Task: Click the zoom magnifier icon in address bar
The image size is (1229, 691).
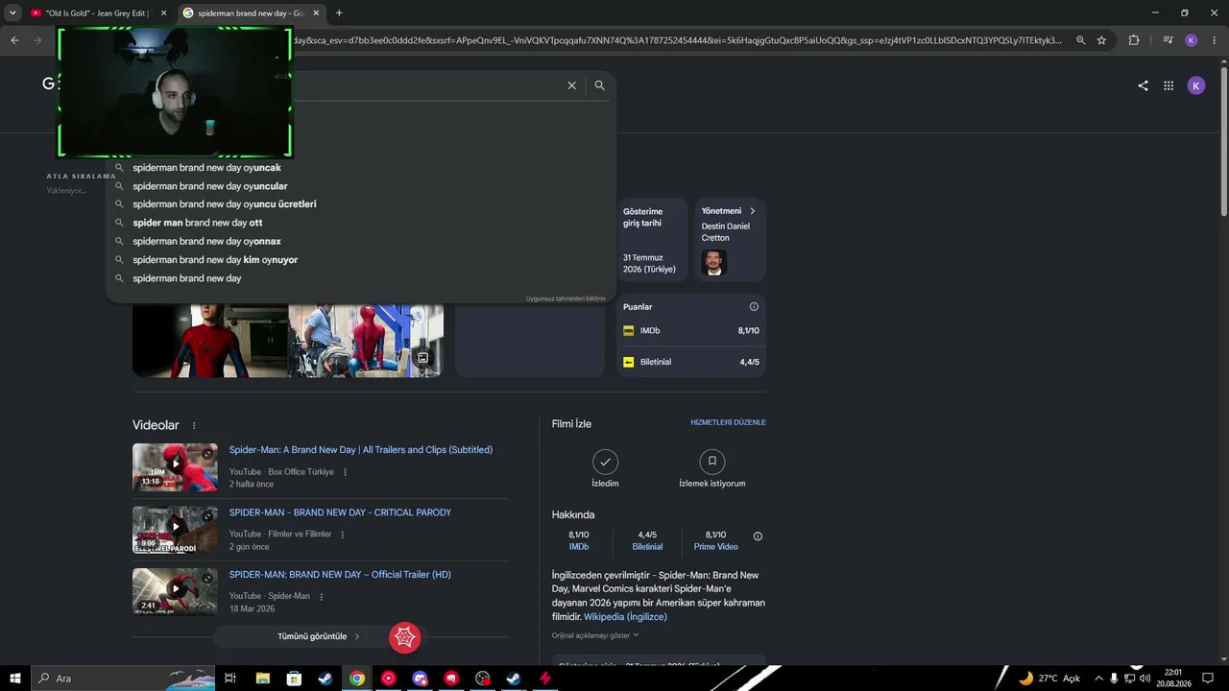Action: tap(1081, 40)
